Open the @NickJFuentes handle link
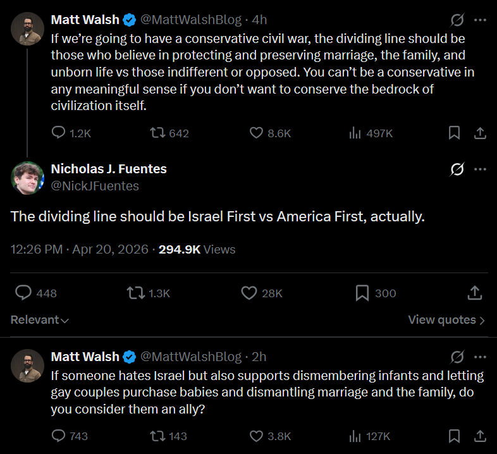The image size is (497, 454). [x=94, y=186]
